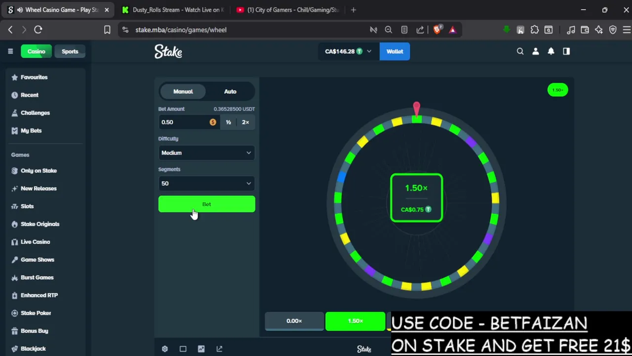This screenshot has height=356, width=632.
Task: Open the browser main menu
Action: (x=627, y=30)
